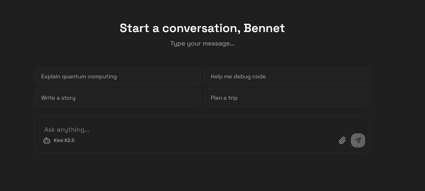Click the robot icon beside Kimi K2.5
This screenshot has height=191, width=425.
point(47,140)
